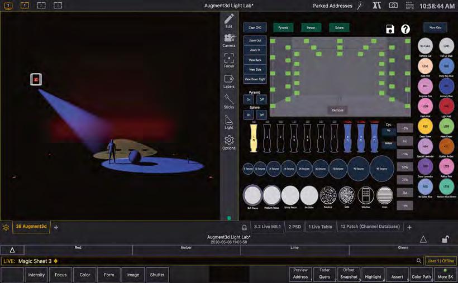Click selected fixture marker in 3D view
The image size is (458, 283).
tap(36, 79)
